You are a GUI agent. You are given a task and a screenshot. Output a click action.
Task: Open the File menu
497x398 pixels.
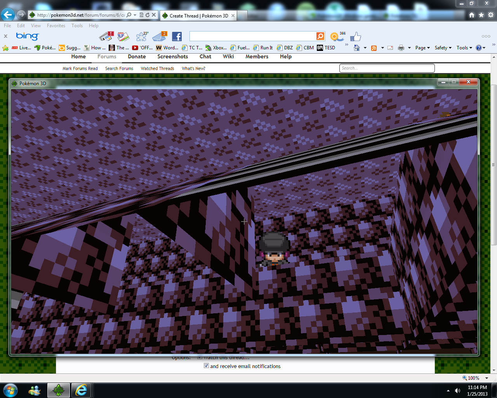(x=7, y=26)
